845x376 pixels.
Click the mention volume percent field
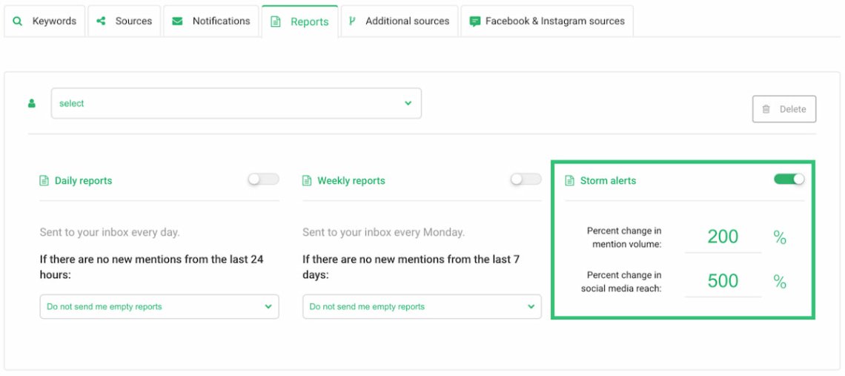[x=723, y=237]
